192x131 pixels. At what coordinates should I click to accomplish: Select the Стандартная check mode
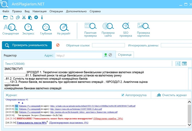pos(10,29)
